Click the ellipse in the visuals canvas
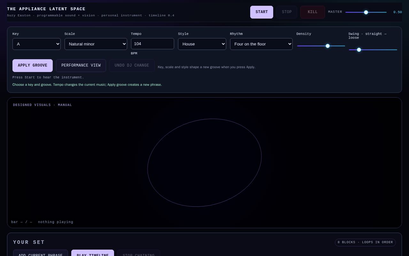The height and width of the screenshot is (256, 409). point(204,163)
